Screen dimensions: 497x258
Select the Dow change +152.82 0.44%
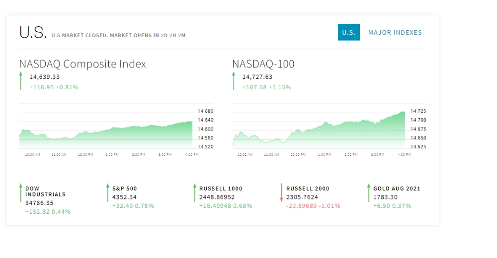coord(48,212)
